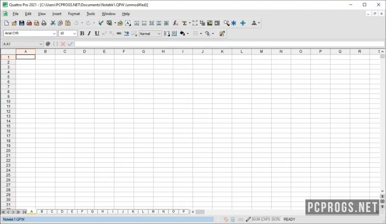
Task: Click the blue four-arrow move icon
Action: (243, 23)
